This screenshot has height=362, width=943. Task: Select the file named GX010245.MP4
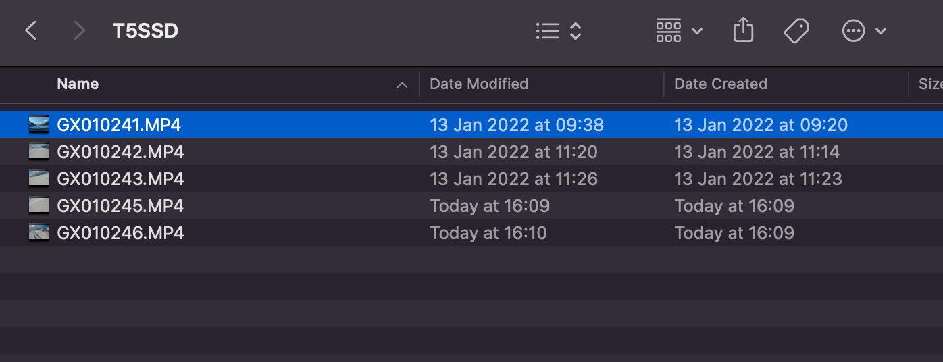click(120, 206)
